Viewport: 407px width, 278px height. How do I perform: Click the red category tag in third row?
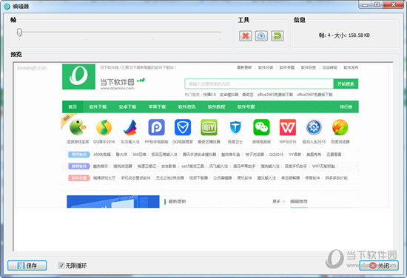tap(79, 178)
